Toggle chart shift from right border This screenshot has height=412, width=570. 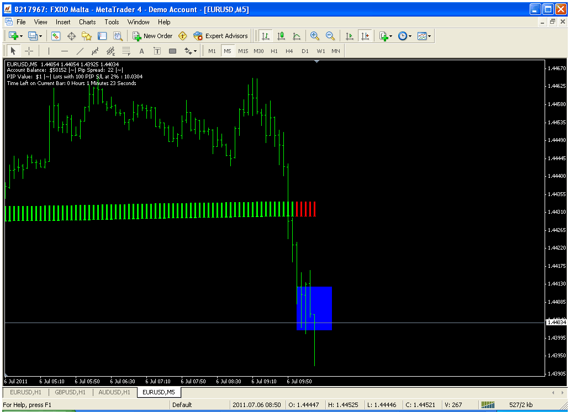(x=365, y=36)
